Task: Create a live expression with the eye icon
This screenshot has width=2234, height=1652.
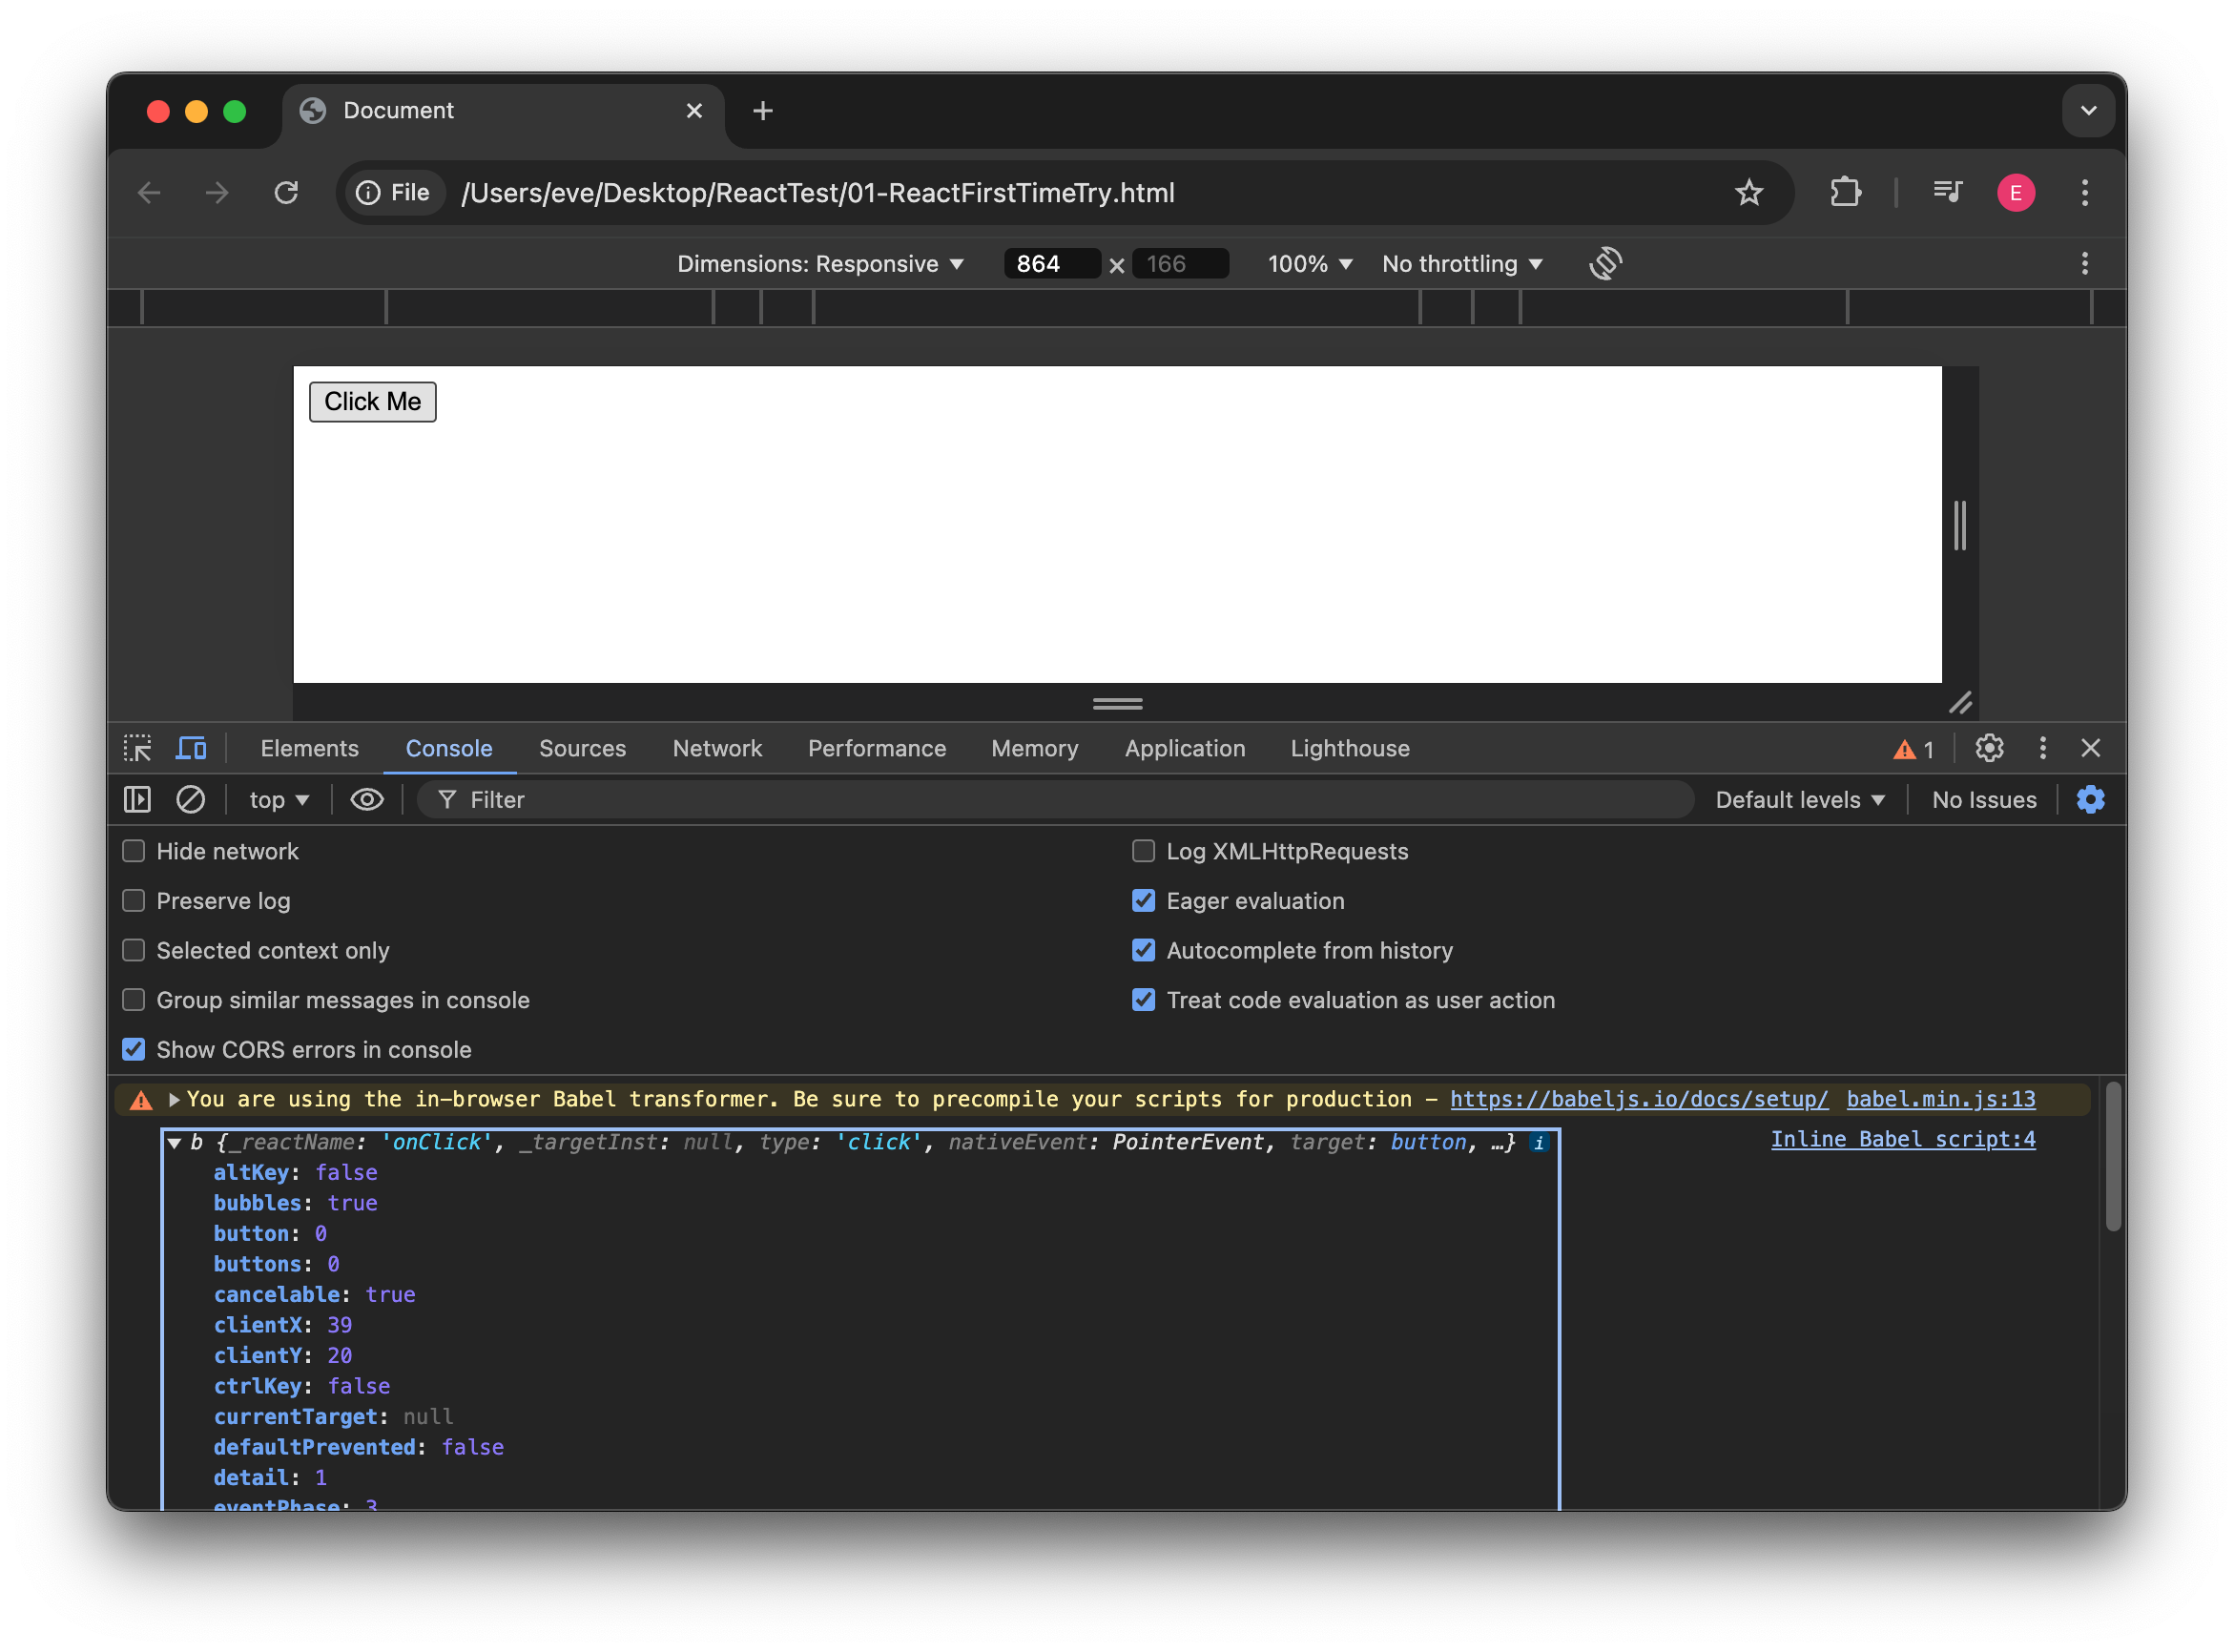Action: (x=367, y=799)
